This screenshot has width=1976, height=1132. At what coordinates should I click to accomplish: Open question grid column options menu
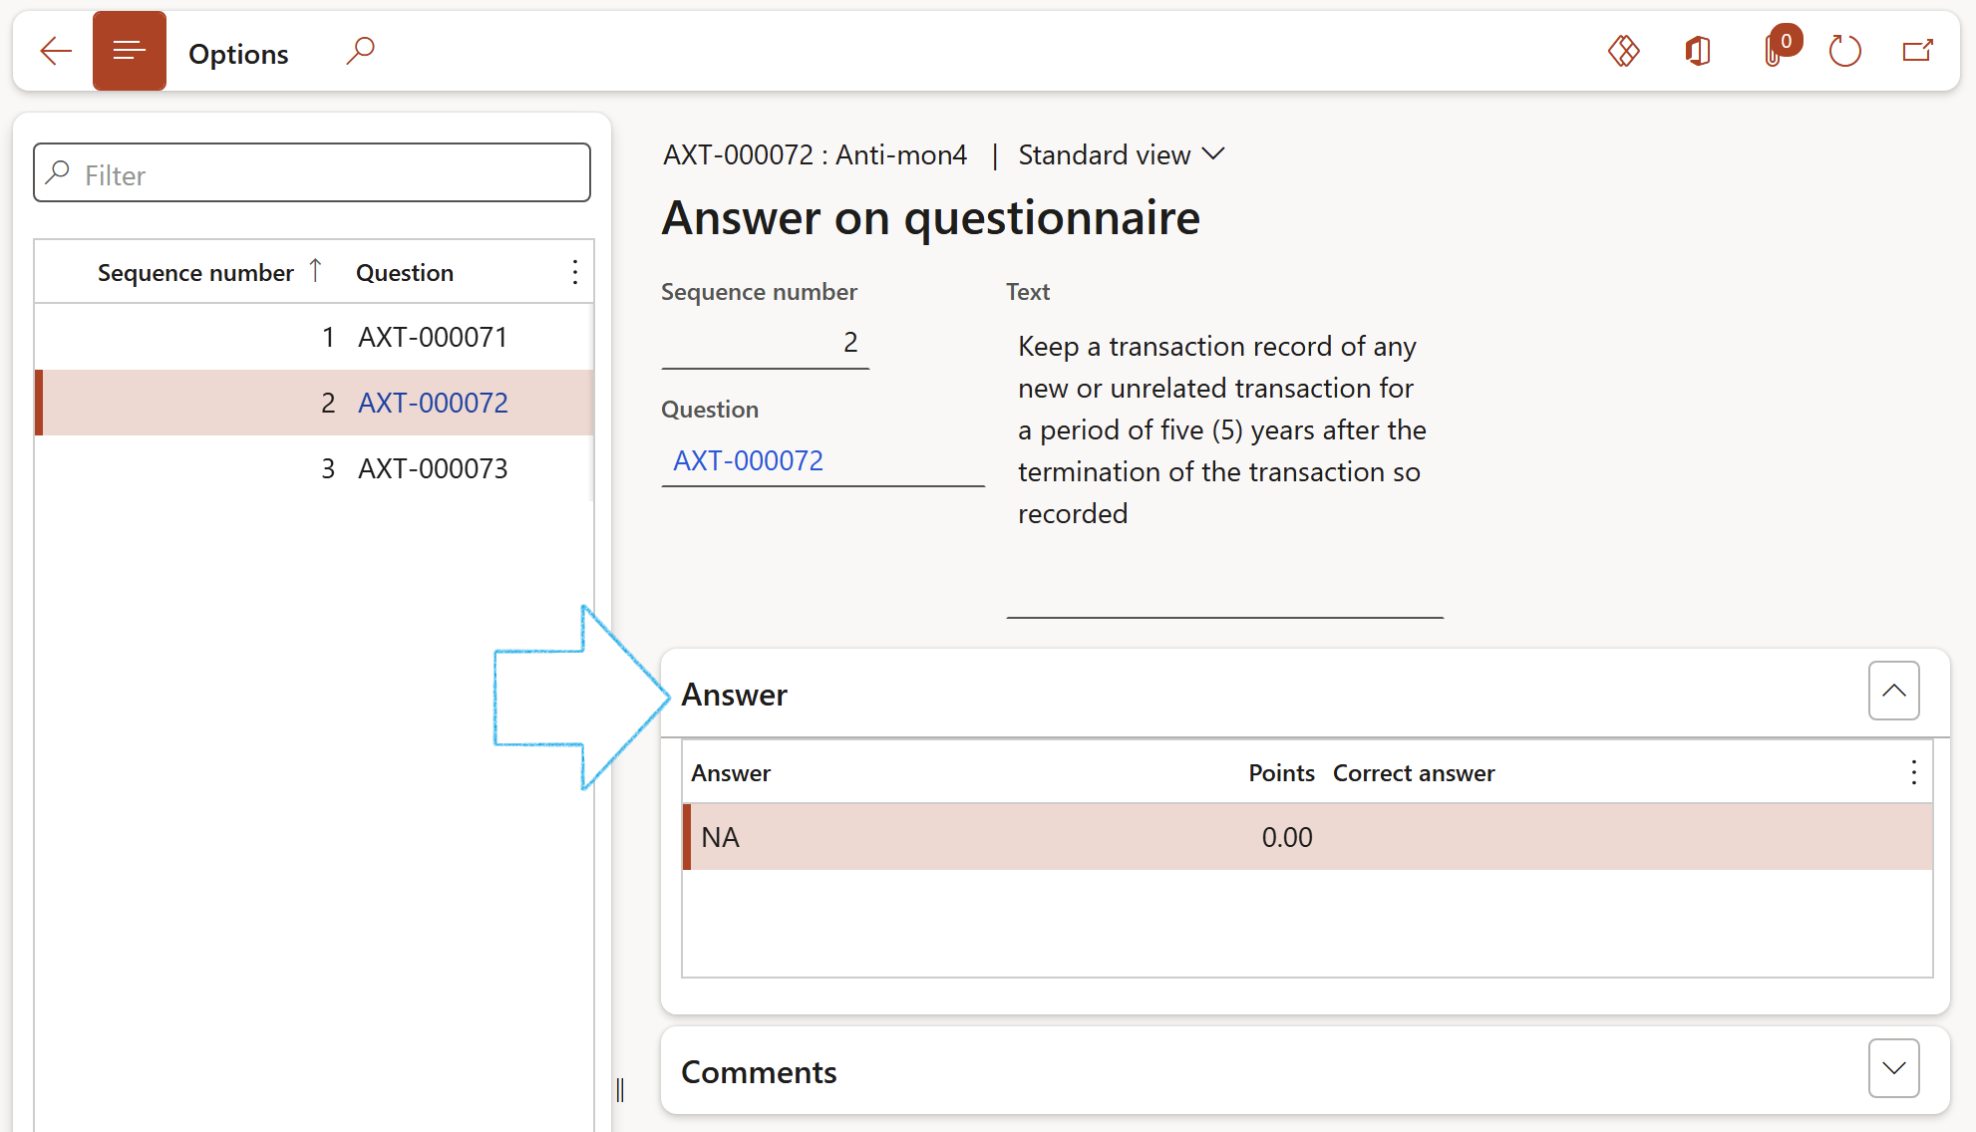[575, 272]
